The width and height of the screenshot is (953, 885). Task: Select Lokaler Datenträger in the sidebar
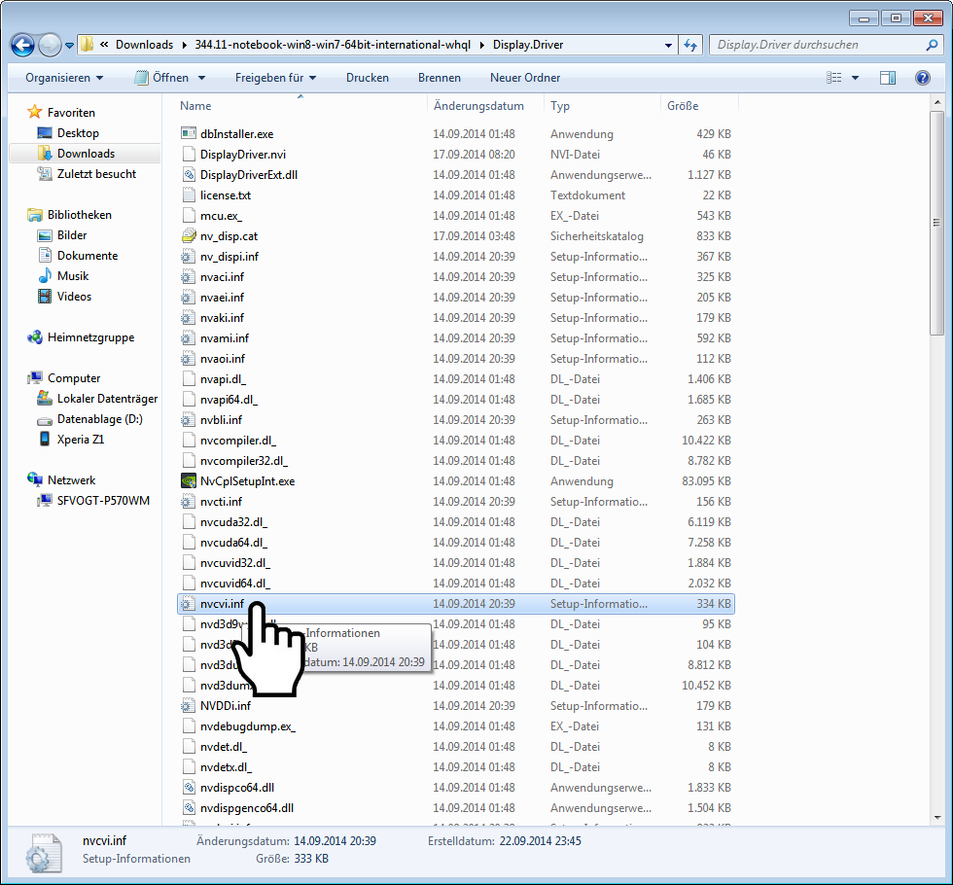tap(107, 399)
